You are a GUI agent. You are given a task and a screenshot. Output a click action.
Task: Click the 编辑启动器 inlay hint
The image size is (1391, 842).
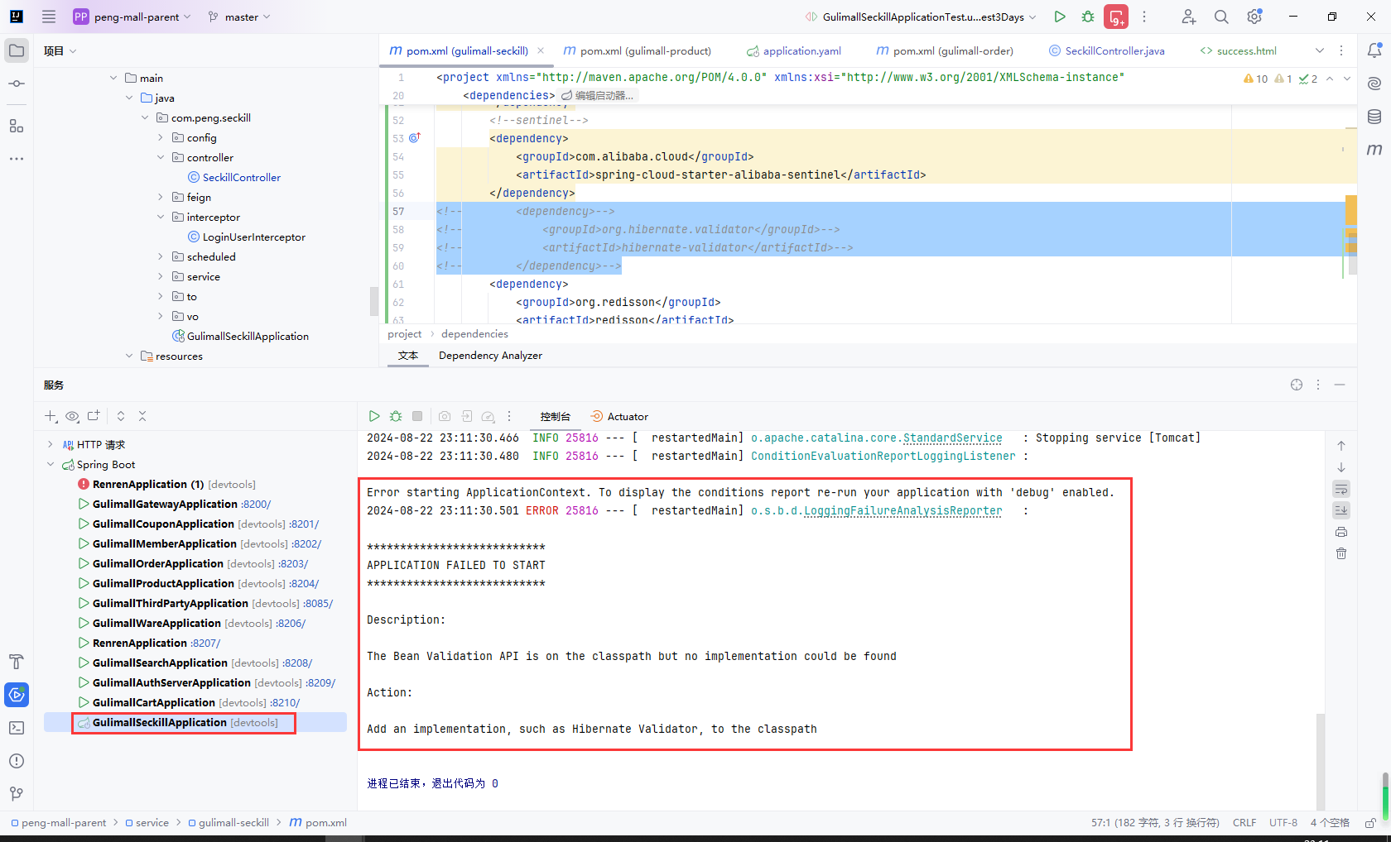tap(598, 95)
